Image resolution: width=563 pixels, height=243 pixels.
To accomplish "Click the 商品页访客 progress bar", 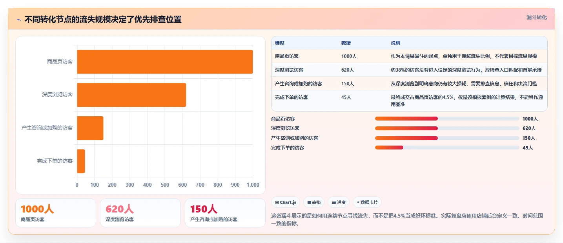I will (x=447, y=119).
